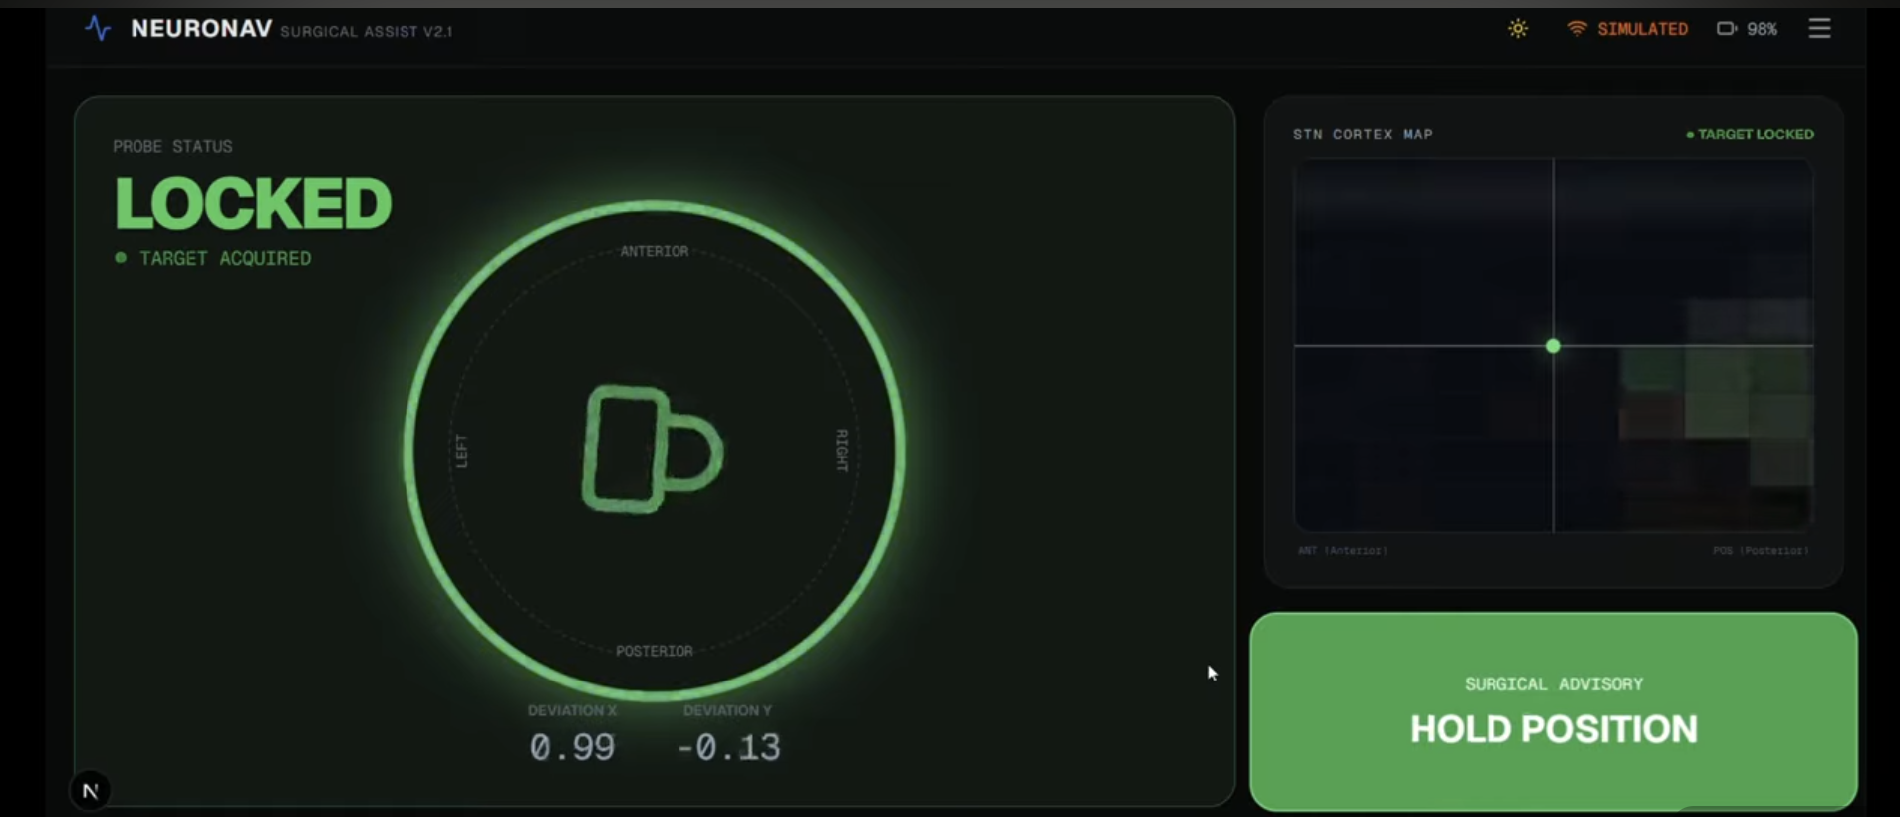Click the ANTERIOR label on the ring

654,251
